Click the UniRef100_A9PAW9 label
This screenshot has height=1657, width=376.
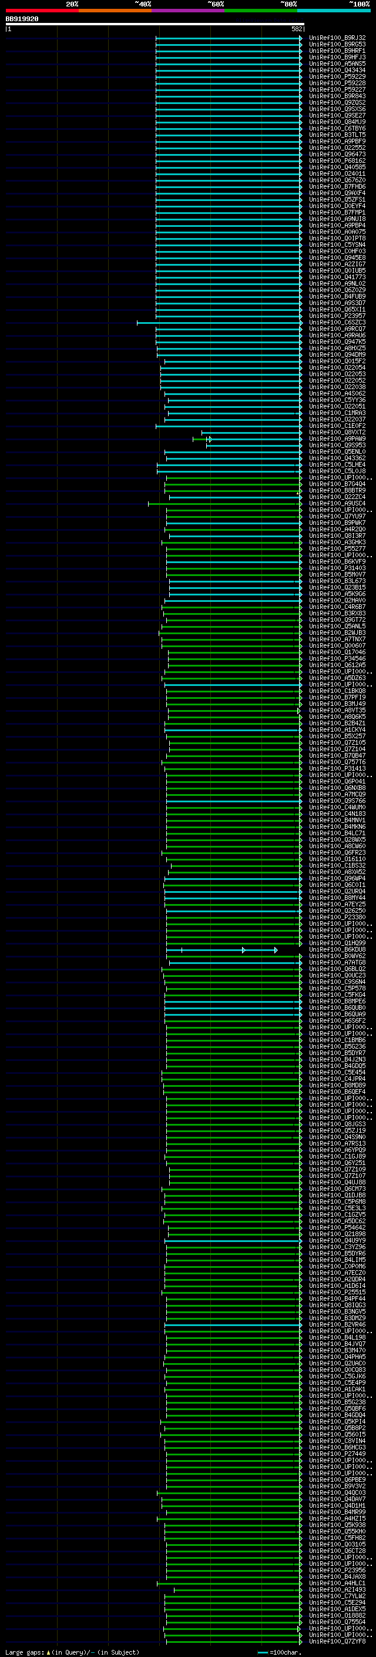pyautogui.click(x=337, y=438)
